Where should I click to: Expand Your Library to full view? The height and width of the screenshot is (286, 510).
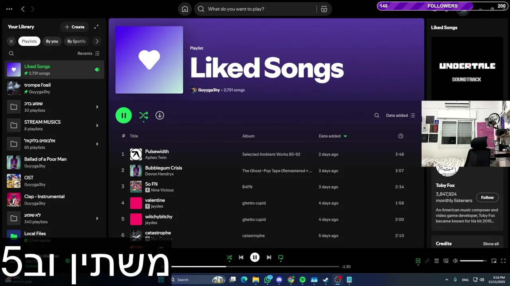(x=96, y=27)
